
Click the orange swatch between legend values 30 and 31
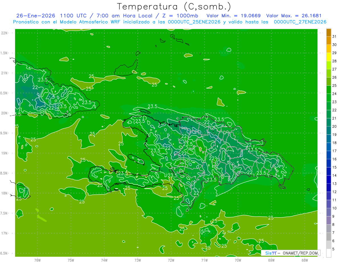click(x=329, y=40)
